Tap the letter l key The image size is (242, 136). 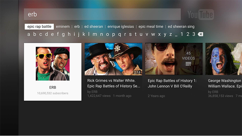pyautogui.click(x=89, y=34)
